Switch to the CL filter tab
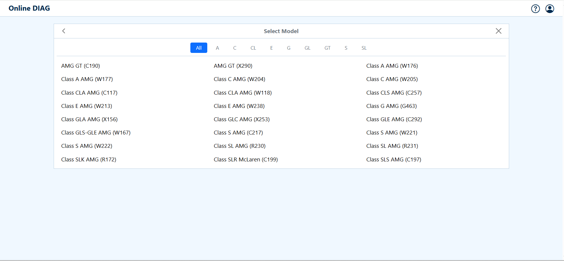 coord(253,48)
